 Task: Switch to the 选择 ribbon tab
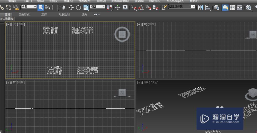[44, 15]
